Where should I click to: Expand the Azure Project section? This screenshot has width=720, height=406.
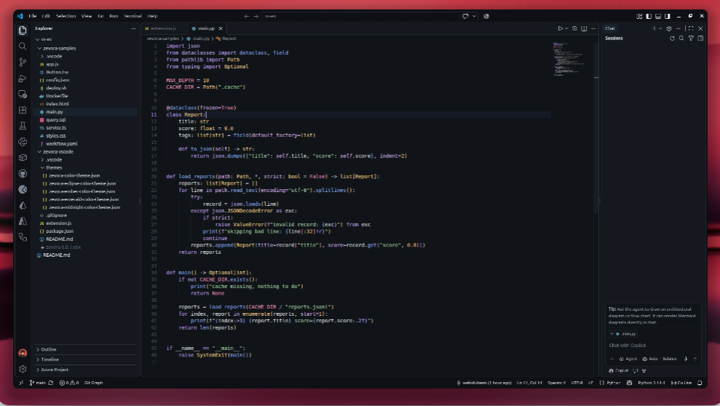85,370
